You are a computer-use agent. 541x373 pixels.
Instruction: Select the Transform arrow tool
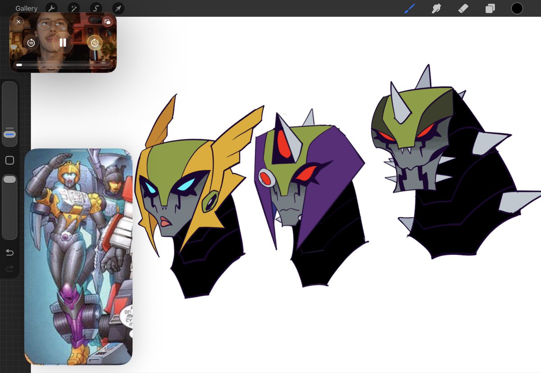(x=117, y=9)
